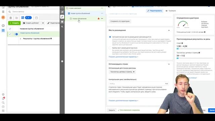Collapse the Оптимизация и показ section
This screenshot has width=215, height=121.
click(169, 64)
